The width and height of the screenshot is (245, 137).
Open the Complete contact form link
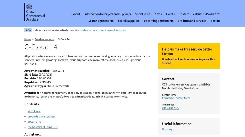[176, 98]
